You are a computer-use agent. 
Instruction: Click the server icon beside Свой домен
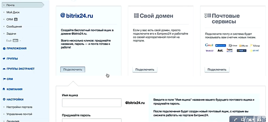pyautogui.click(x=136, y=16)
